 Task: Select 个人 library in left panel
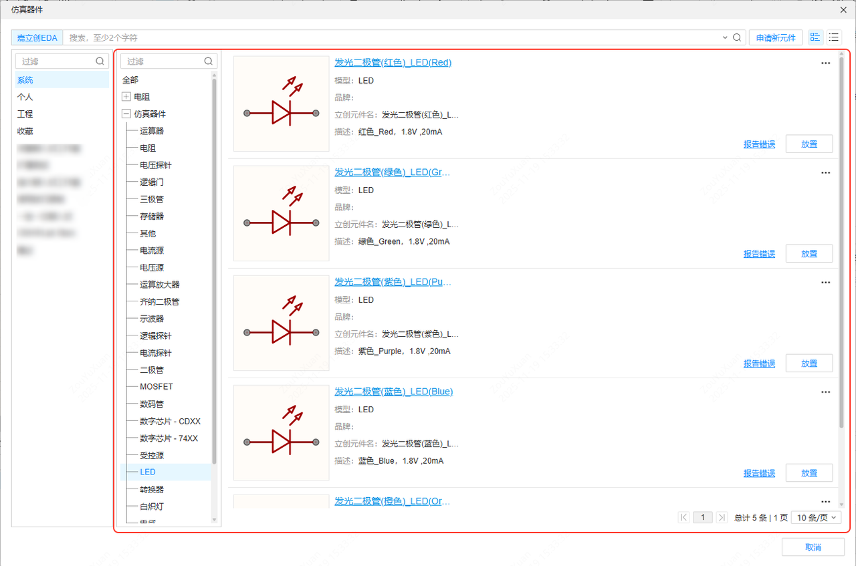pyautogui.click(x=25, y=97)
